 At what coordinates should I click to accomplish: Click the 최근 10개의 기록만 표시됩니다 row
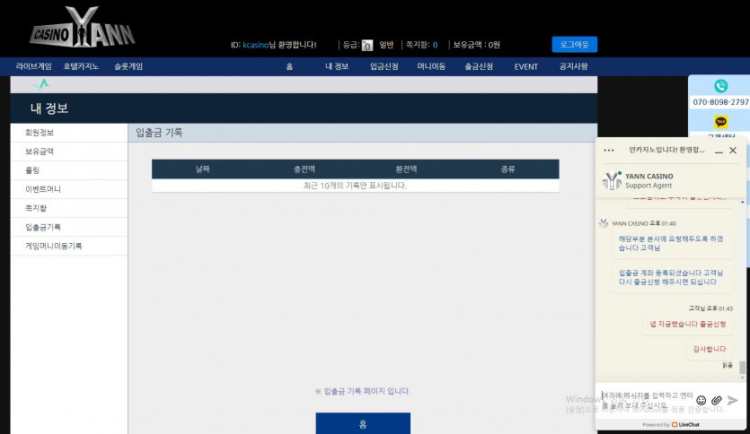(x=356, y=186)
